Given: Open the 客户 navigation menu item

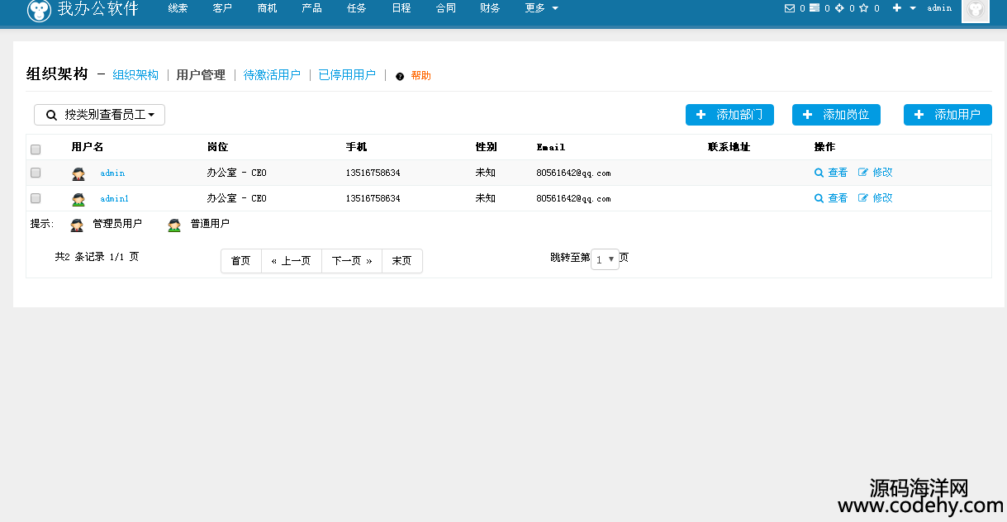Looking at the screenshot, I should pyautogui.click(x=222, y=8).
